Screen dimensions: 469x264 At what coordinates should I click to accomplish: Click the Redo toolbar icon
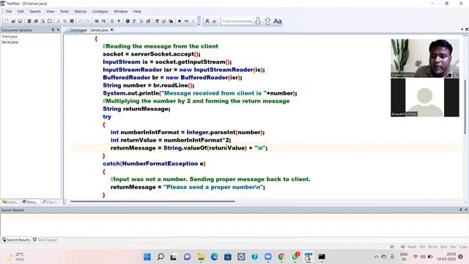(x=88, y=21)
